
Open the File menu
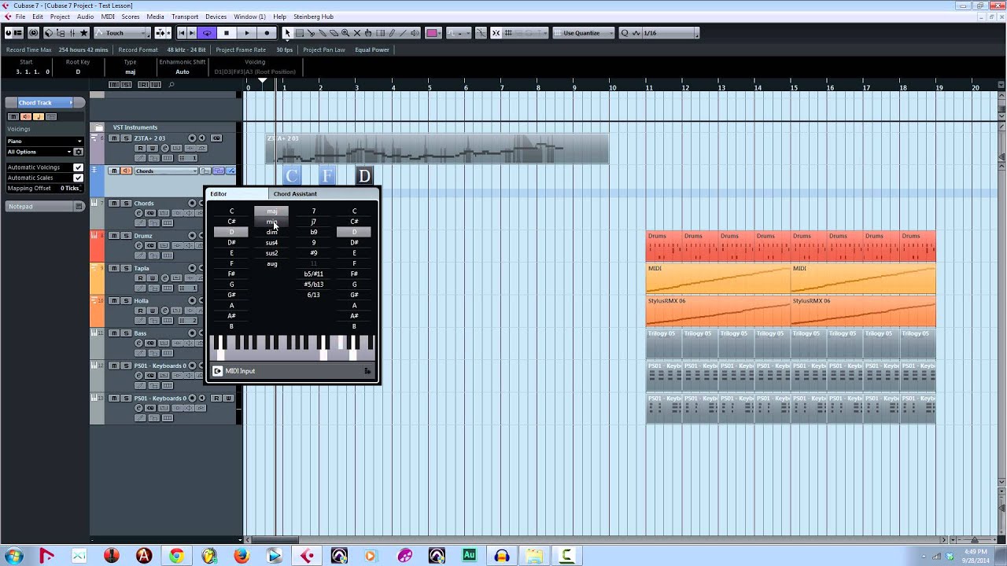[20, 17]
